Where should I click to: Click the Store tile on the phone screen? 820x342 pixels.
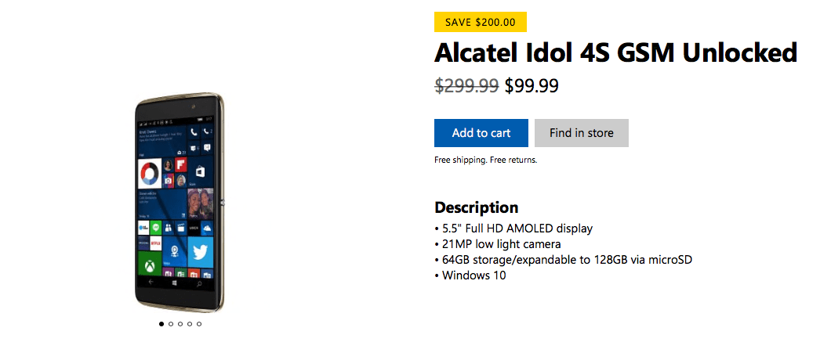(x=201, y=171)
